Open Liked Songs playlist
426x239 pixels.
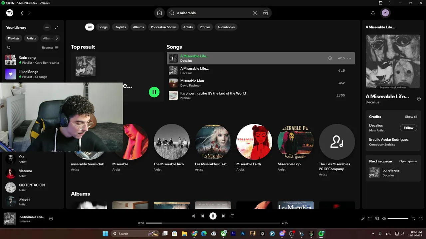point(33,74)
